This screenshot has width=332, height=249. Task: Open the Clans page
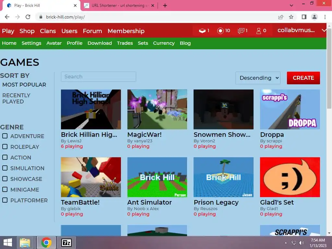click(x=48, y=31)
